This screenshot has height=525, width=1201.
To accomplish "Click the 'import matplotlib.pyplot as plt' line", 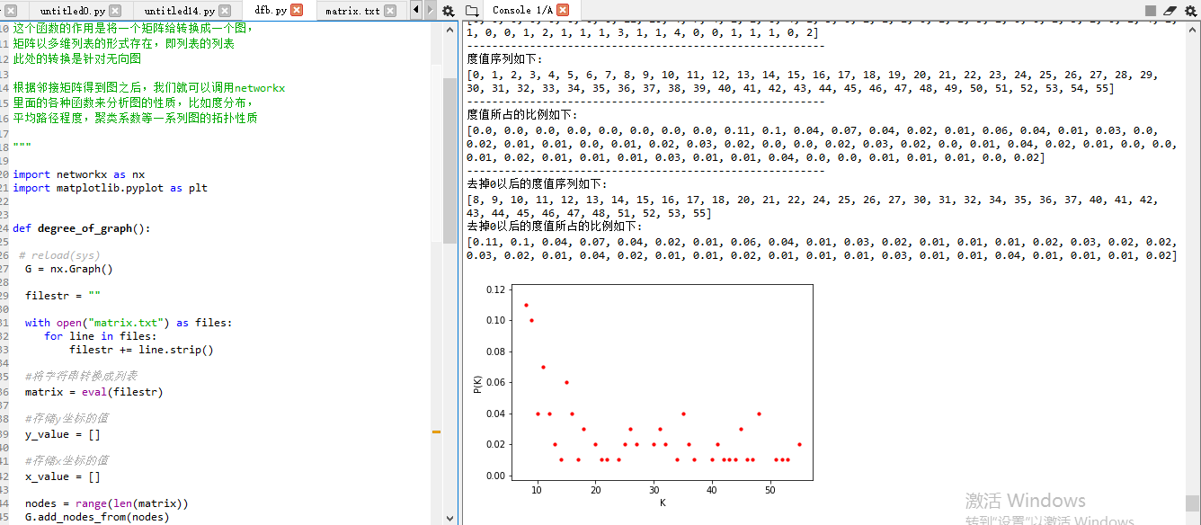I will tap(110, 188).
